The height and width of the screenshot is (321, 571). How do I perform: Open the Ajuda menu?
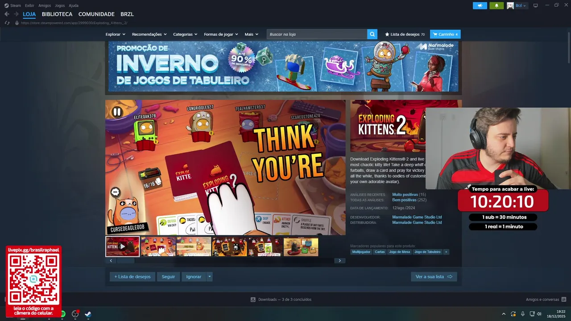(x=74, y=5)
